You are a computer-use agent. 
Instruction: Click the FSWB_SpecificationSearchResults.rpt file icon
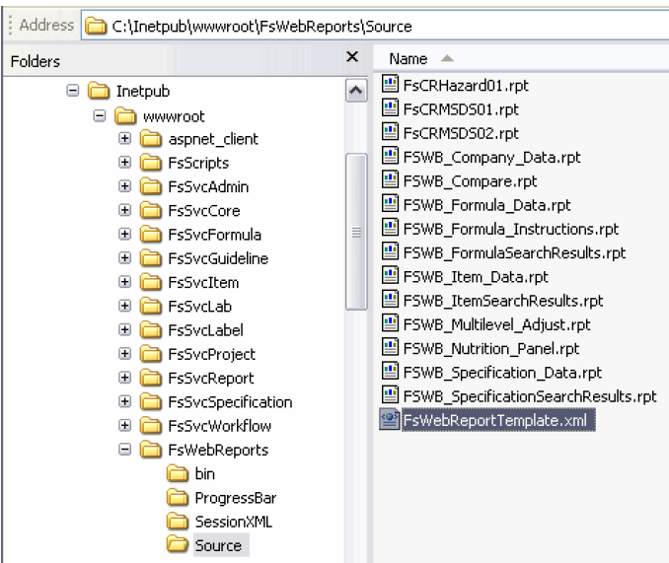click(390, 394)
